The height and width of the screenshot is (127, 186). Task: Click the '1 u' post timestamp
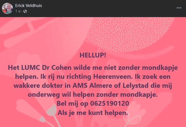18,11
